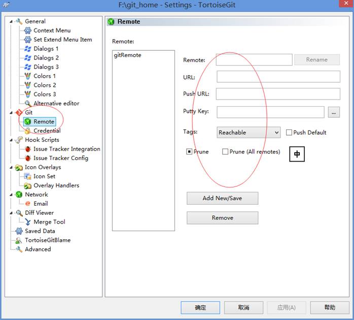Click the Hook Scripts icon
This screenshot has width=354, height=320.
19,140
